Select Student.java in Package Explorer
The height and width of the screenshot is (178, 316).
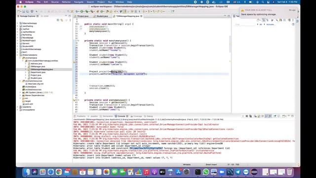point(36,78)
